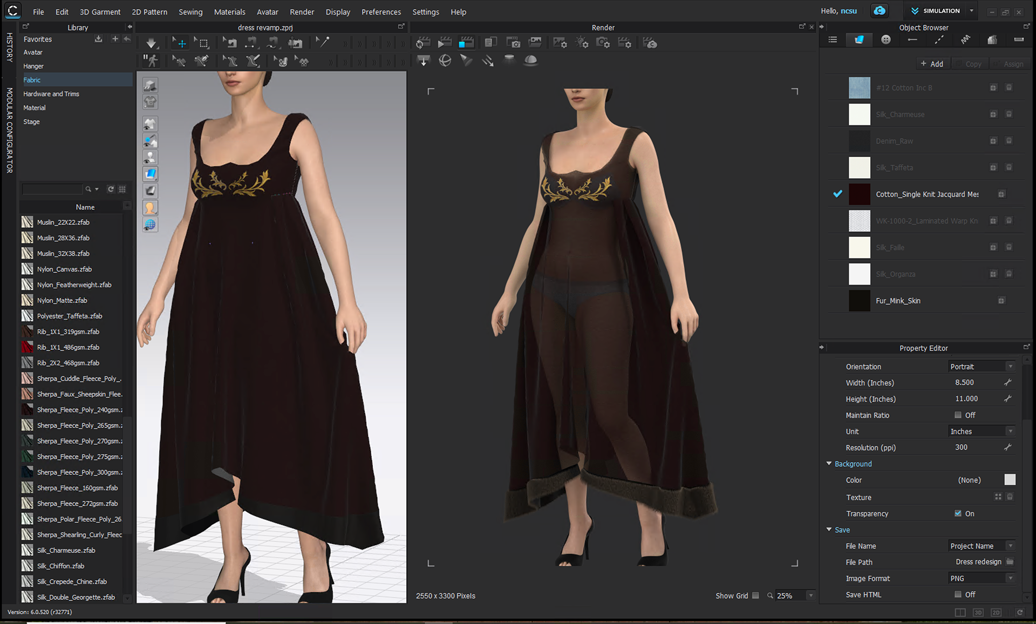Screen dimensions: 1036x624
Task: Open the Button tab in Object Browser
Action: point(885,39)
